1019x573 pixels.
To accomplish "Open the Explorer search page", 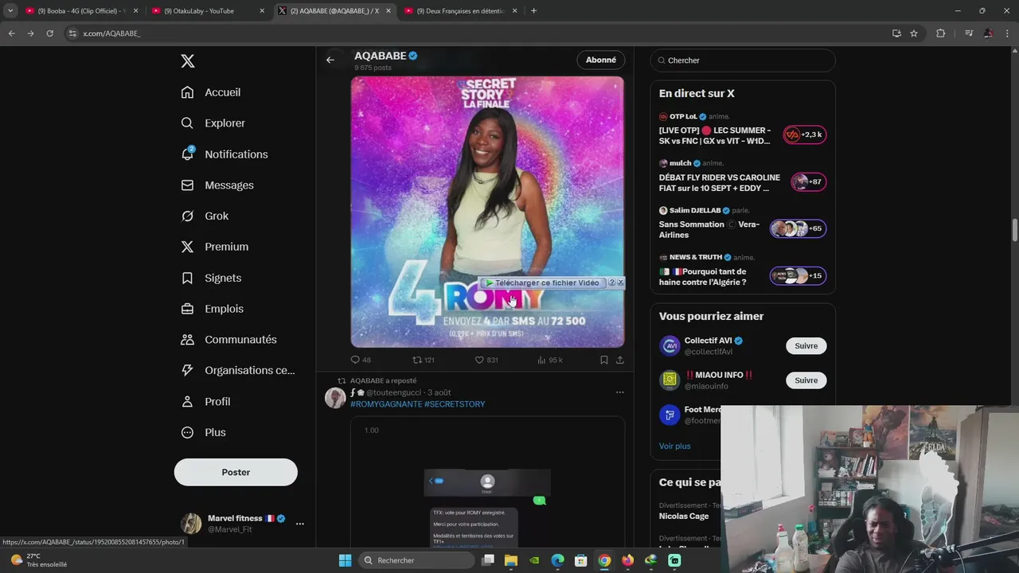I will (x=213, y=123).
